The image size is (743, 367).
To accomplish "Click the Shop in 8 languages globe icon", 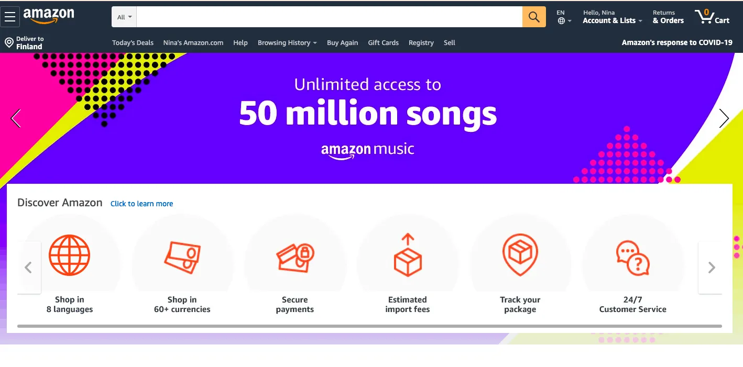I will pyautogui.click(x=69, y=255).
